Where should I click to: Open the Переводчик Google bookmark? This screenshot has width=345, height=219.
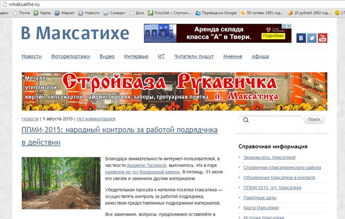[216, 13]
